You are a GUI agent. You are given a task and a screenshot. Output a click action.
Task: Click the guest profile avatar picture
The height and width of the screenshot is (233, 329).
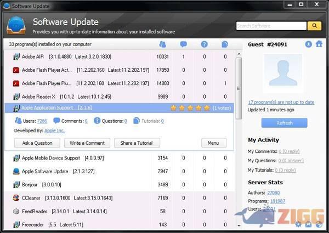[283, 73]
